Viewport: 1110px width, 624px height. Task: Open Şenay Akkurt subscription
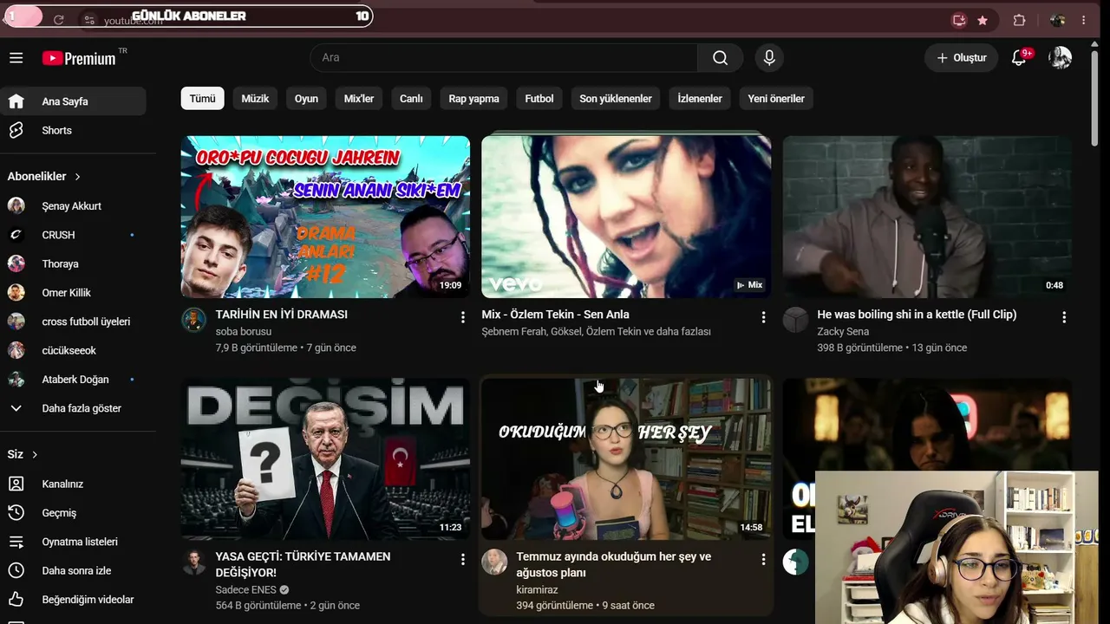pos(73,206)
